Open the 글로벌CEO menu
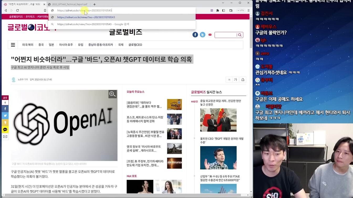The height and width of the screenshot is (198, 353). [x=135, y=45]
